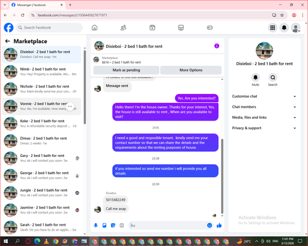This screenshot has height=246, width=308.
Task: Click the Facebook logo
Action: 9,28
